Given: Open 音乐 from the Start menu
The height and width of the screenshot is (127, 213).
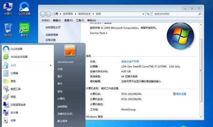Looking at the screenshot, I should pos(60,84).
